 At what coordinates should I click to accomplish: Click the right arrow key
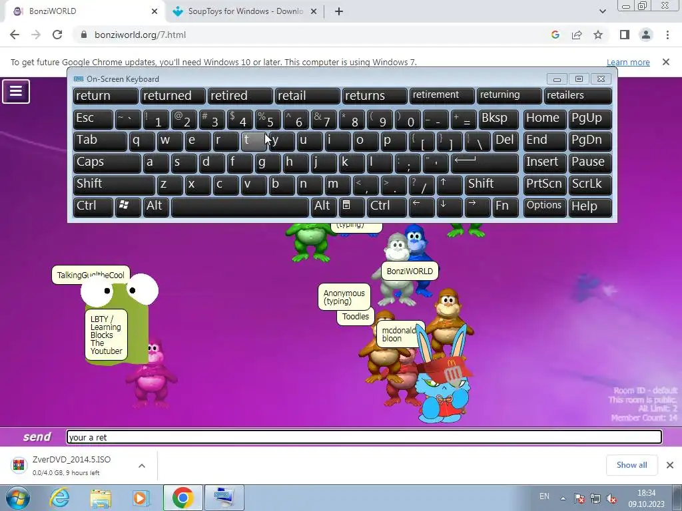click(x=478, y=207)
